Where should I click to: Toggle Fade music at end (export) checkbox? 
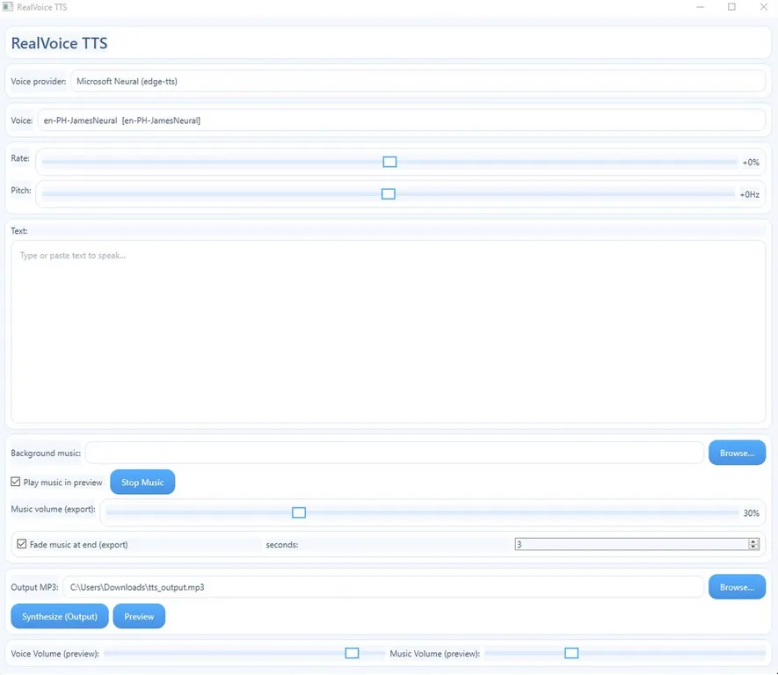(22, 544)
